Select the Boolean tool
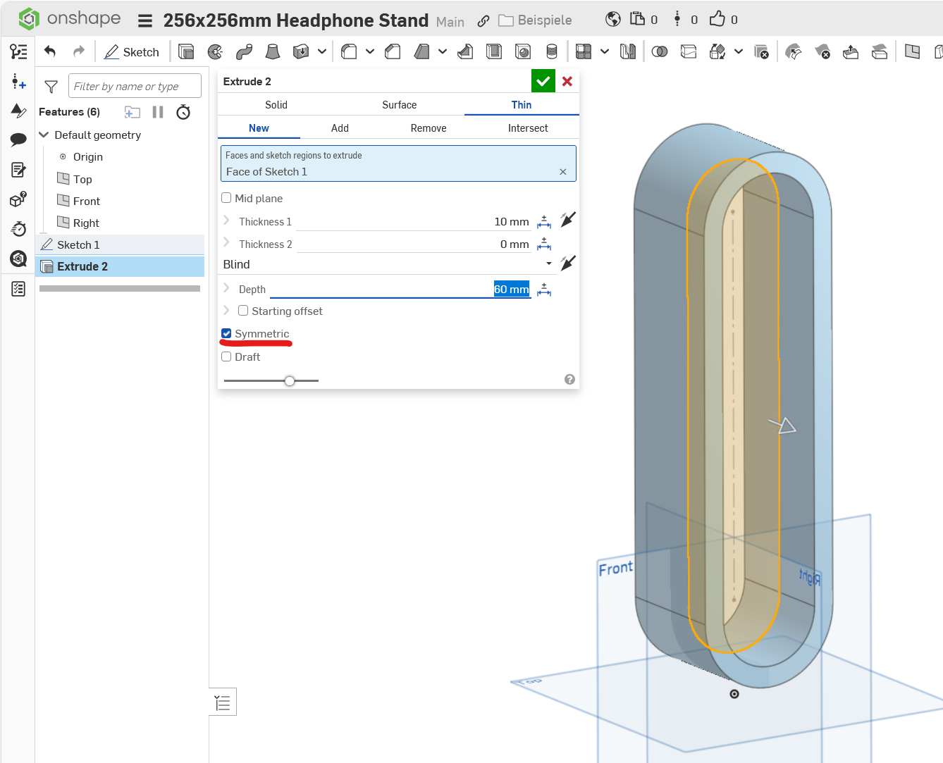This screenshot has height=763, width=943. tap(660, 51)
